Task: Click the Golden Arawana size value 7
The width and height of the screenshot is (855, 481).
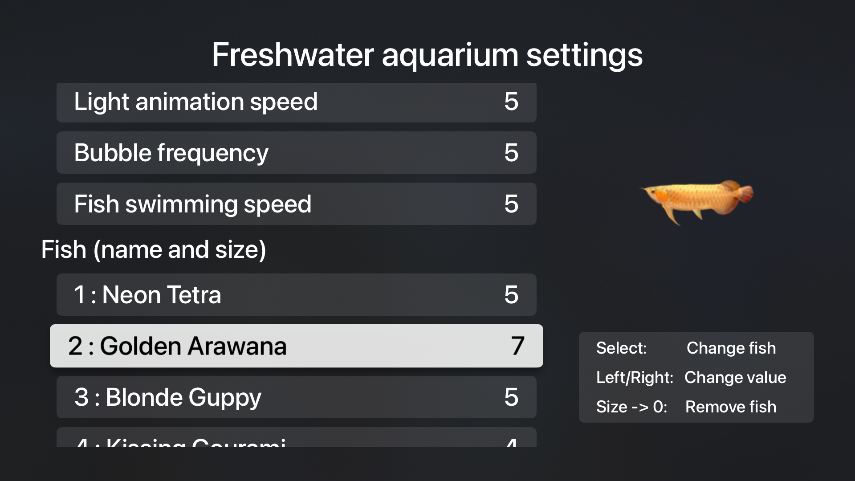Action: (x=517, y=346)
